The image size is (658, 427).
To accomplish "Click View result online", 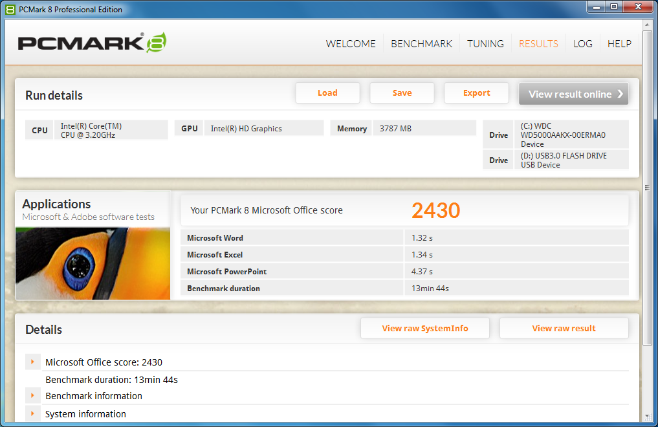I will (x=573, y=93).
